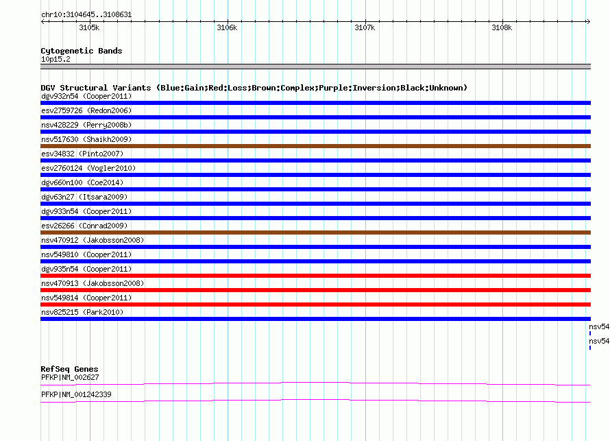Click the red bar under nsv470913 (Jakobsson2008)
610x441 pixels.
(315, 290)
